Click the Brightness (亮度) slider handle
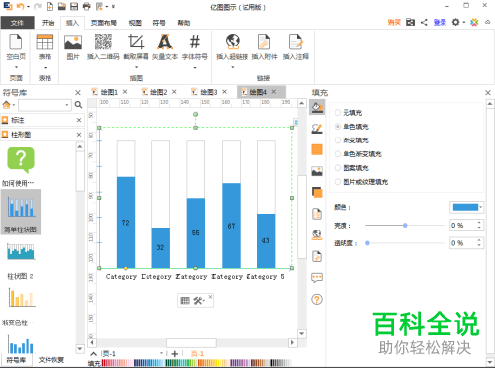495x368 pixels. (x=405, y=225)
